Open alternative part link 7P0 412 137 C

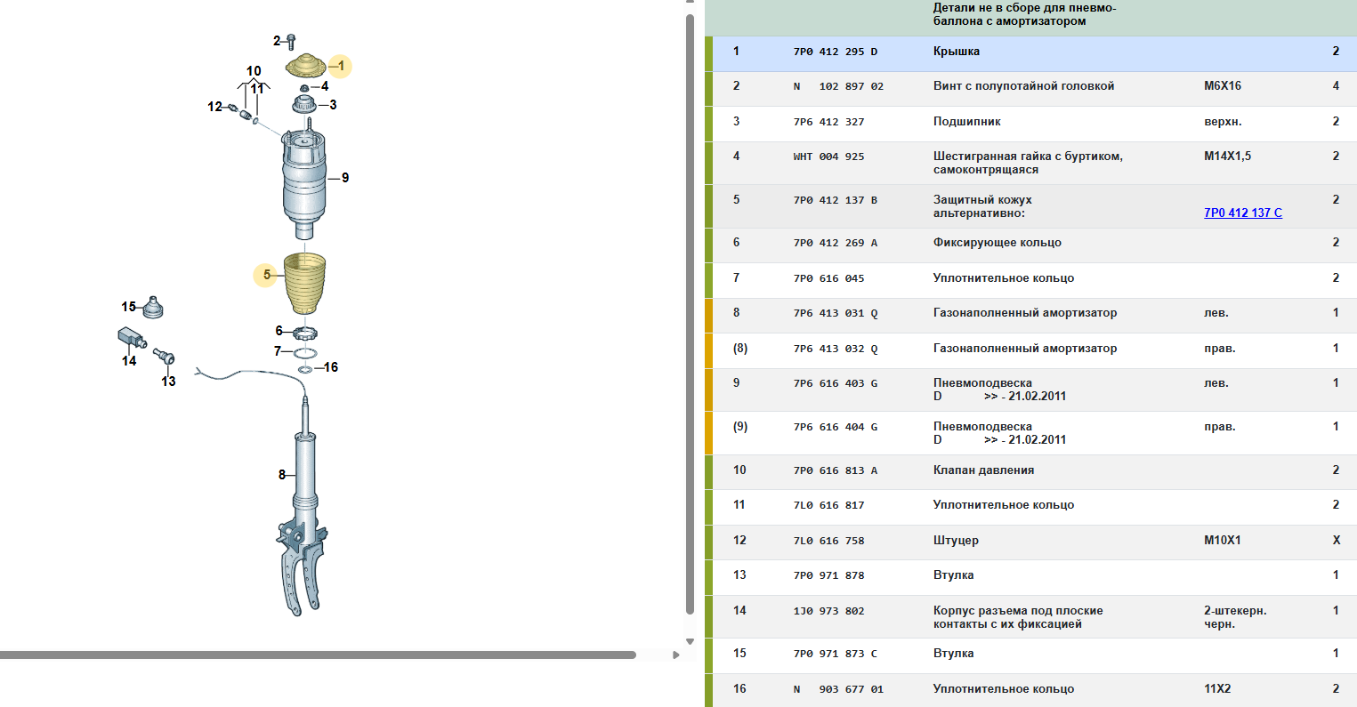point(1242,213)
